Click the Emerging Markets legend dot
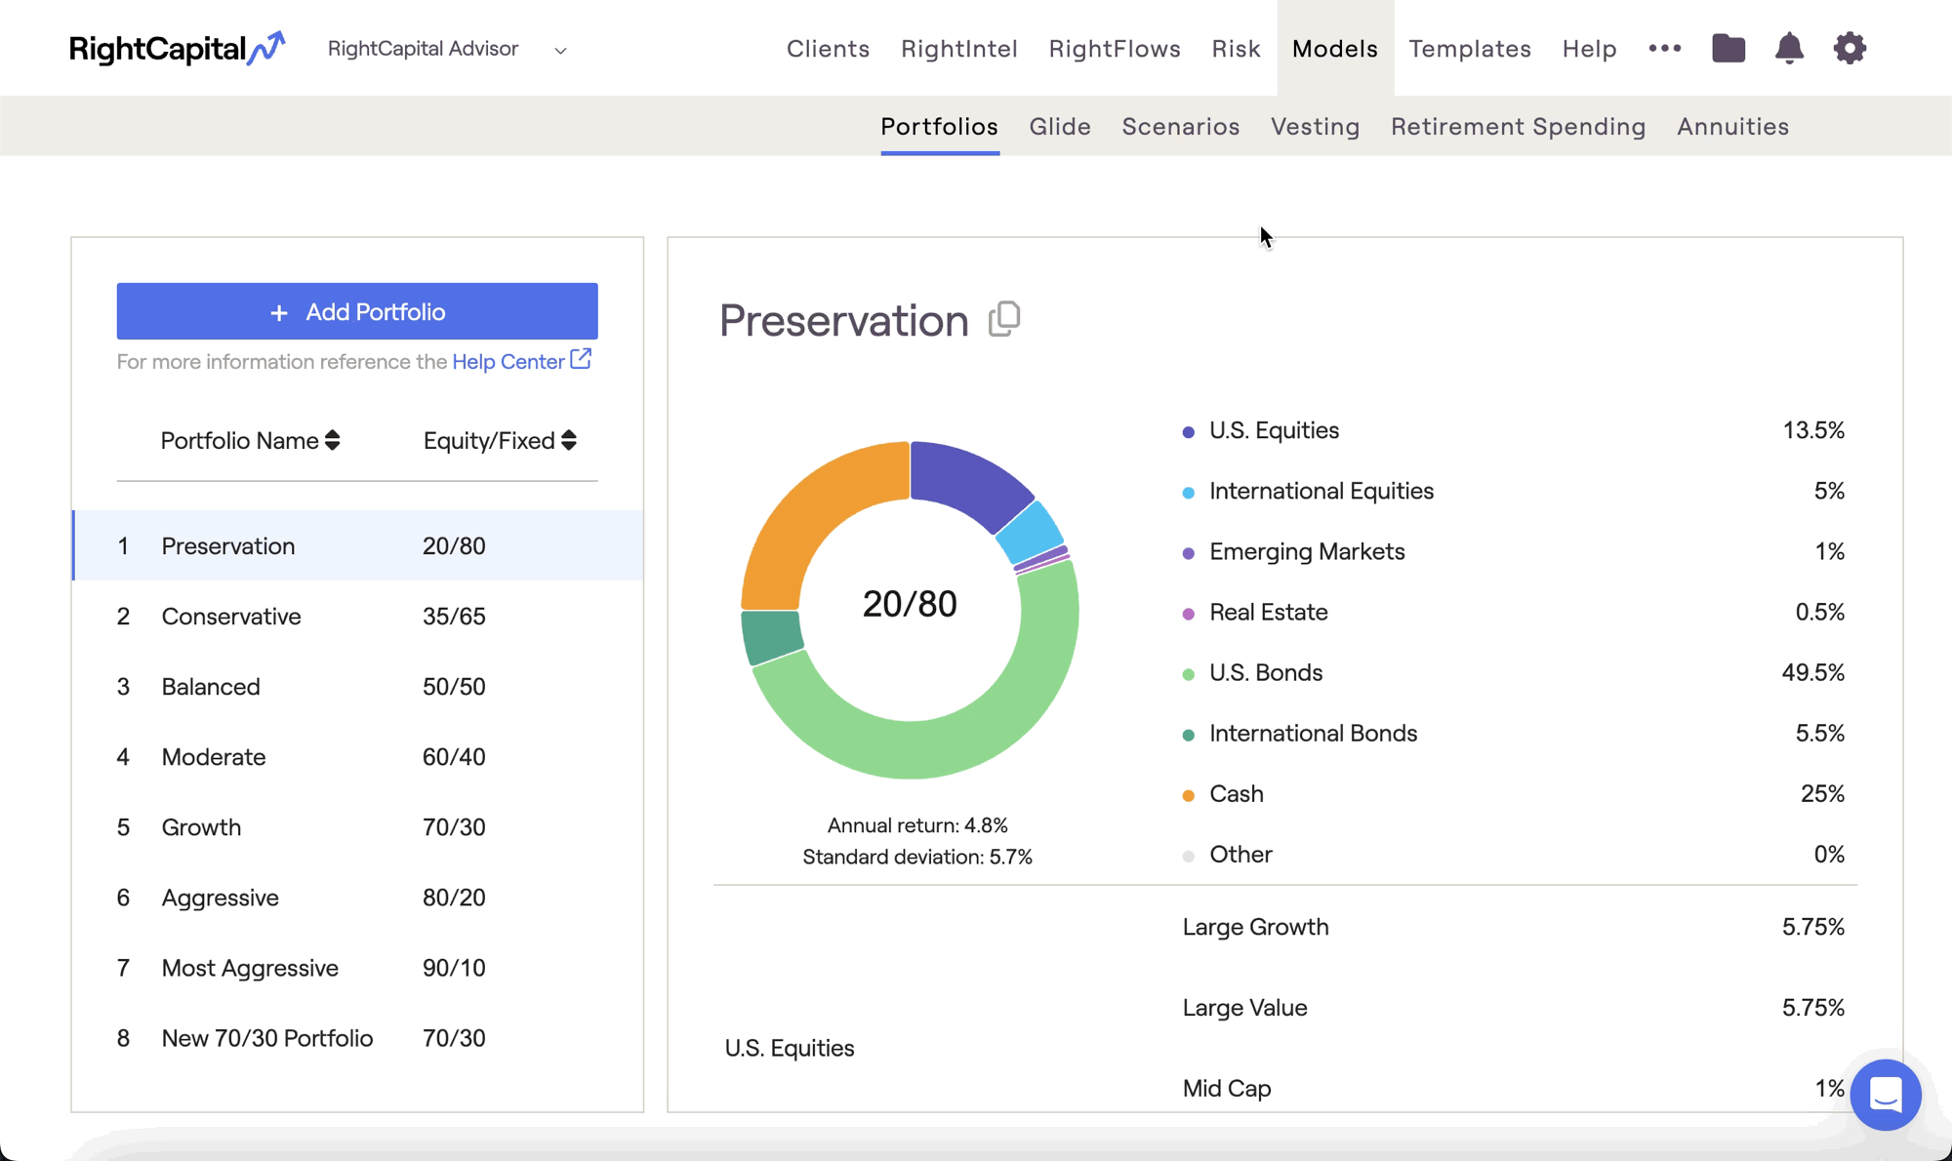The height and width of the screenshot is (1161, 1952). click(1188, 553)
